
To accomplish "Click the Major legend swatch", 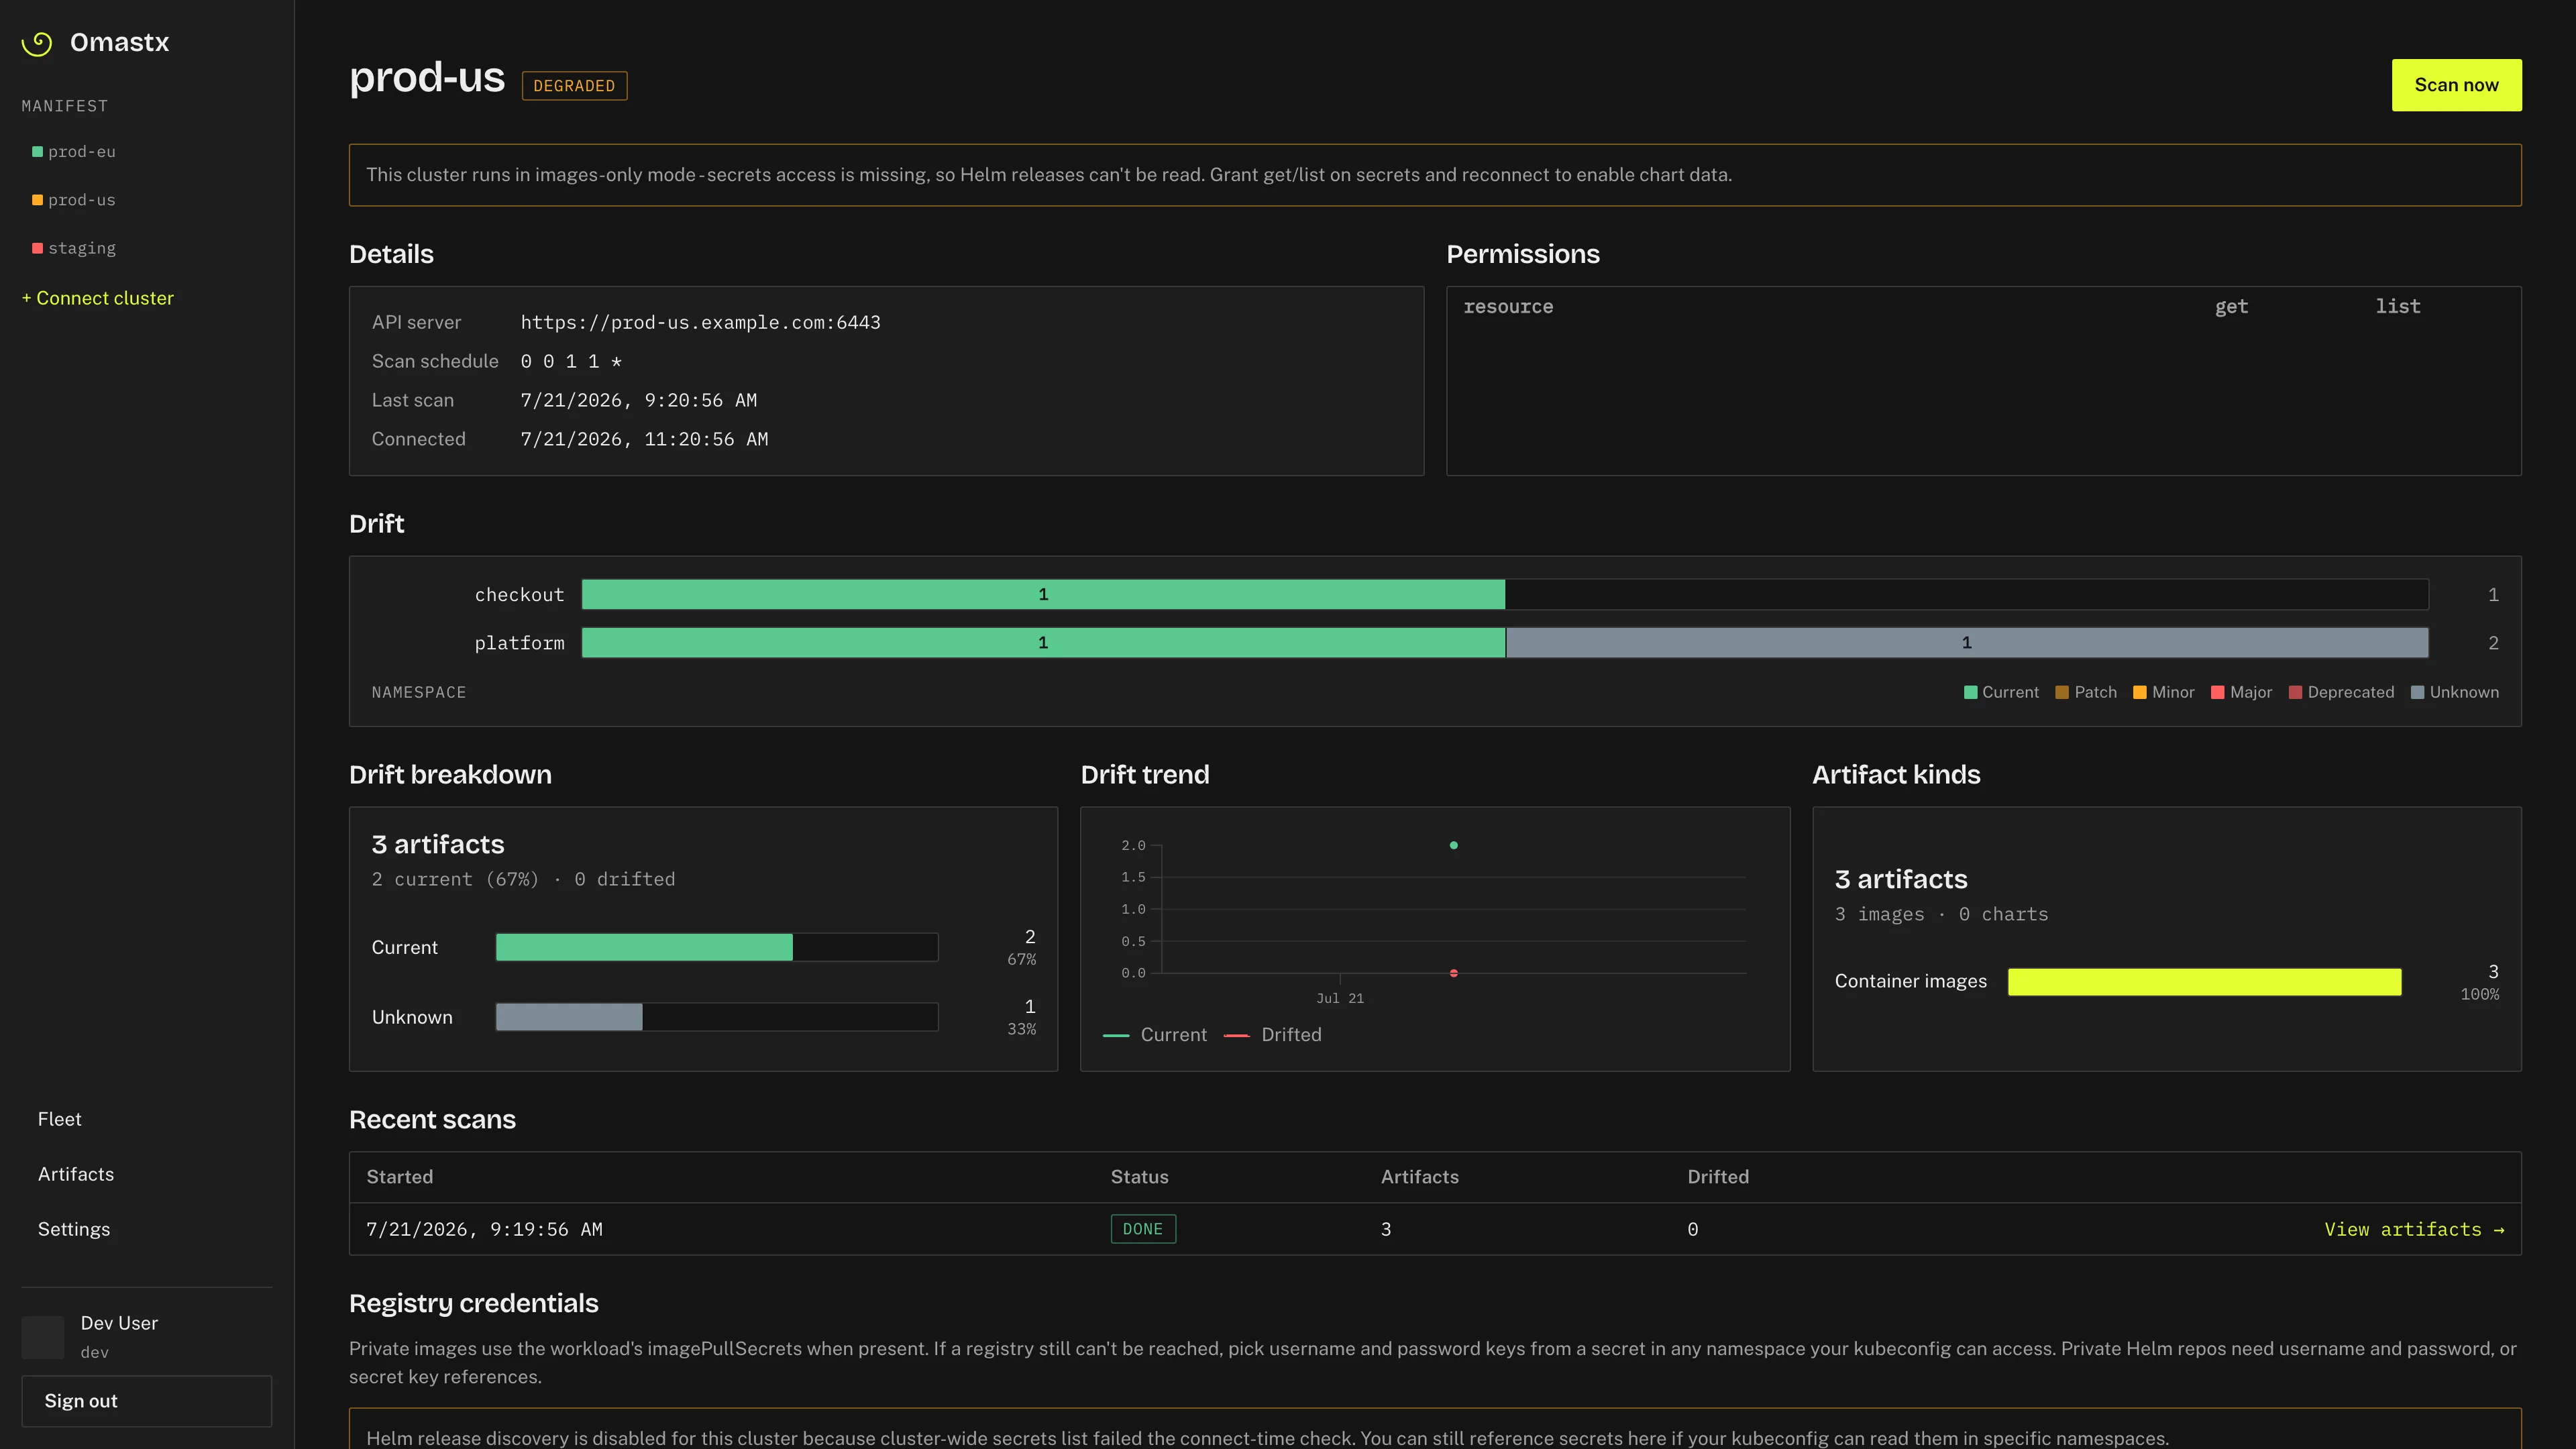I will 2217,692.
